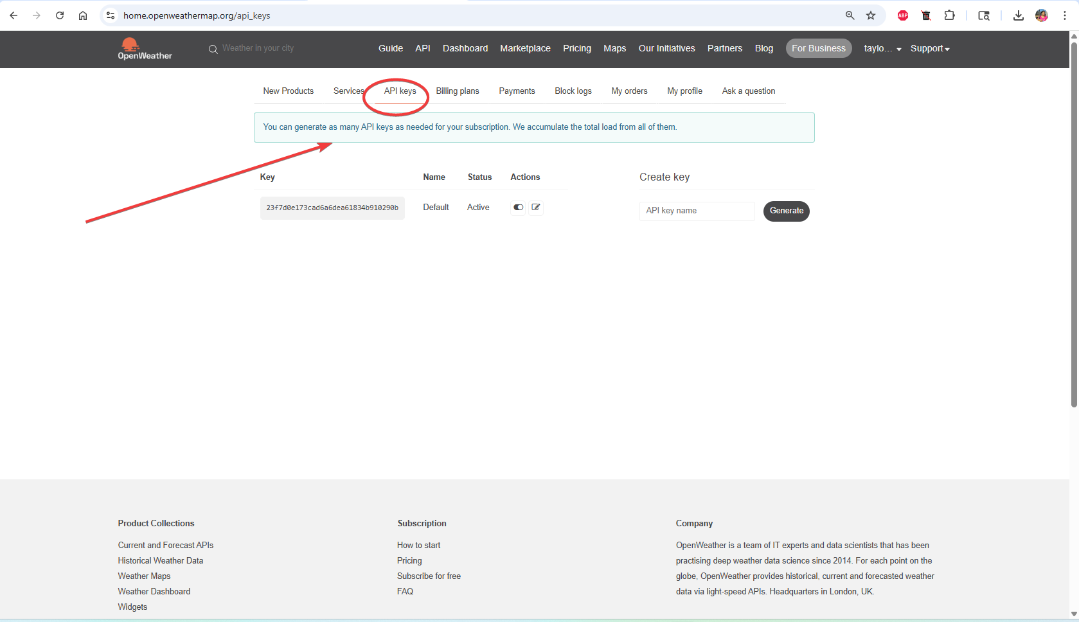The height and width of the screenshot is (622, 1079).
Task: Click the OpenWeather logo
Action: click(145, 49)
